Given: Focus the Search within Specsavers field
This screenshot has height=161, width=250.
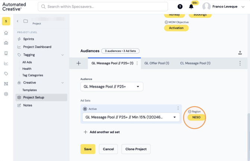Looking at the screenshot, I should [x=103, y=7].
